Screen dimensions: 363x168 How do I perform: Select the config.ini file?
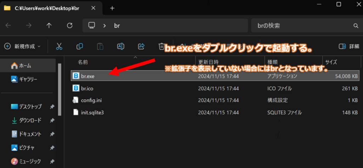[91, 100]
